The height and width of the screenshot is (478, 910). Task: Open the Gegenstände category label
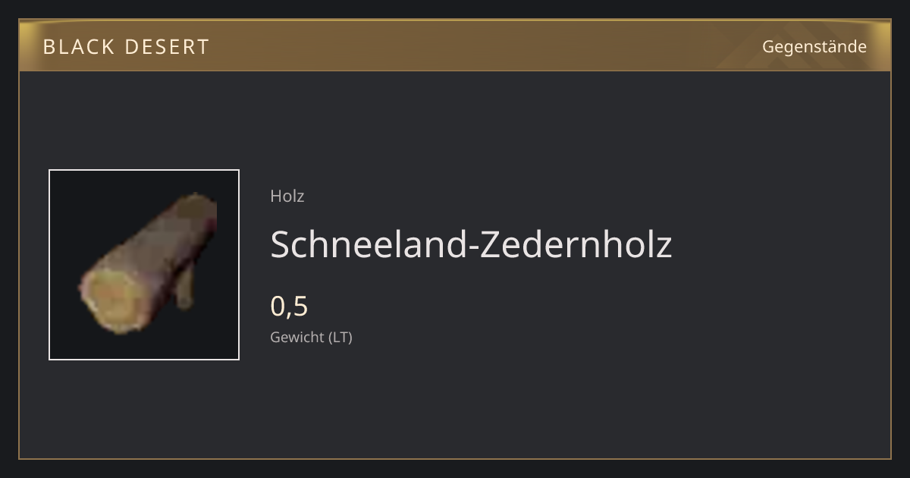[814, 46]
